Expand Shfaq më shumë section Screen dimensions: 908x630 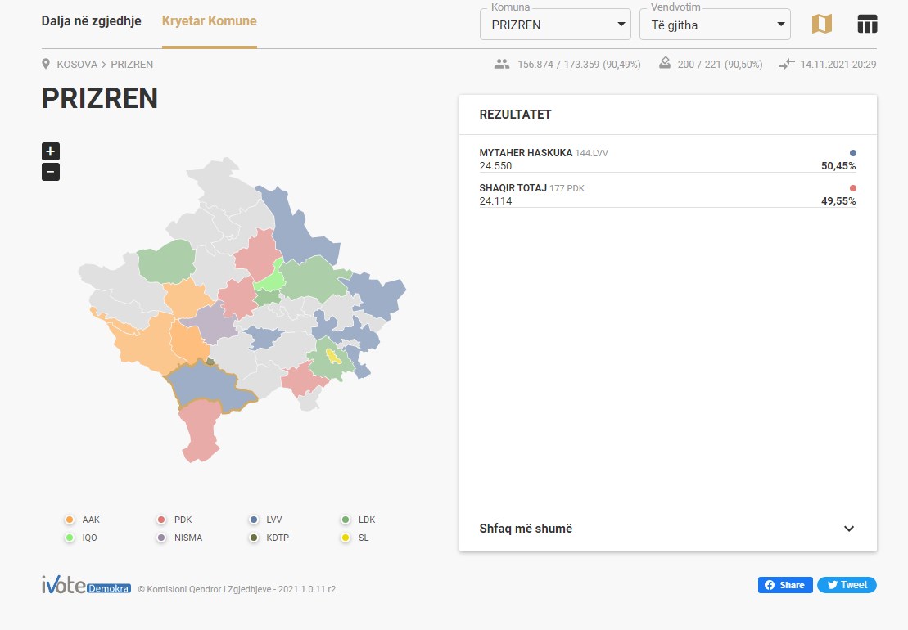(x=667, y=529)
